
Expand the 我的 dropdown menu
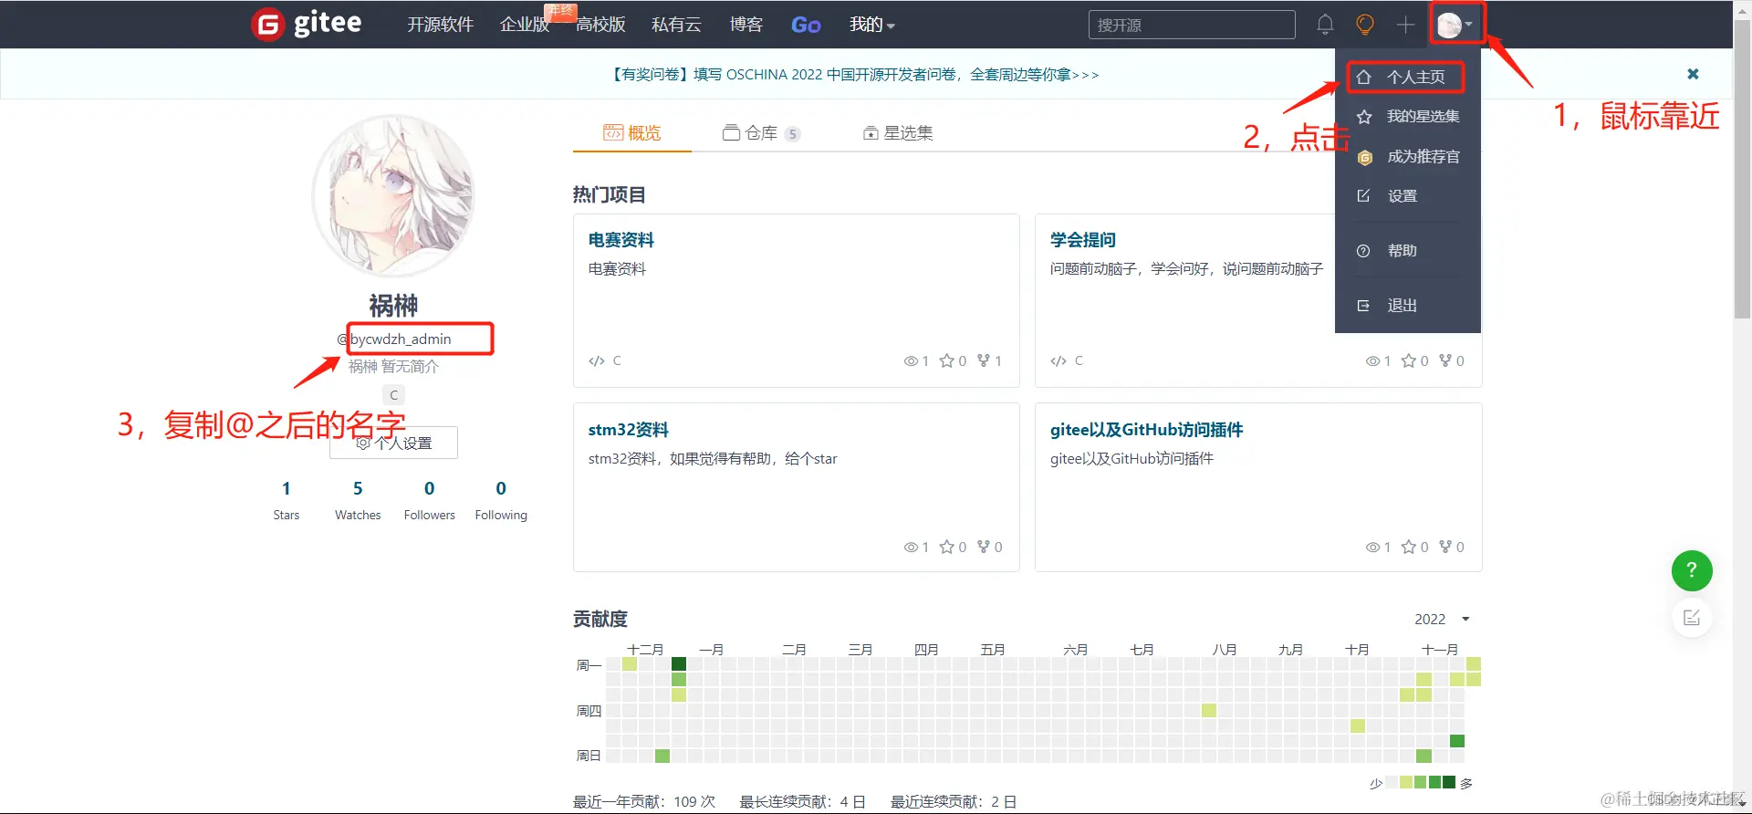coord(871,25)
